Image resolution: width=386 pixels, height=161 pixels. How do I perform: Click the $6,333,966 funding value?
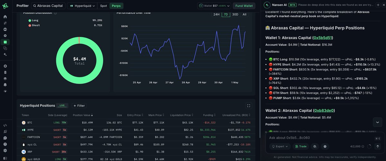[208, 130]
